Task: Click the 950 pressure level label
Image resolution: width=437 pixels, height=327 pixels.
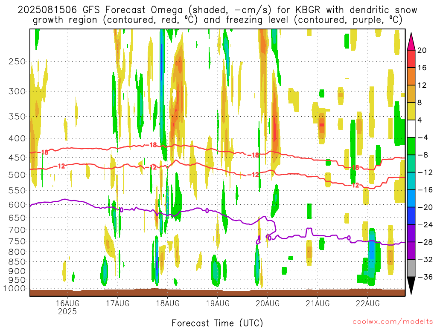Action: (x=17, y=280)
